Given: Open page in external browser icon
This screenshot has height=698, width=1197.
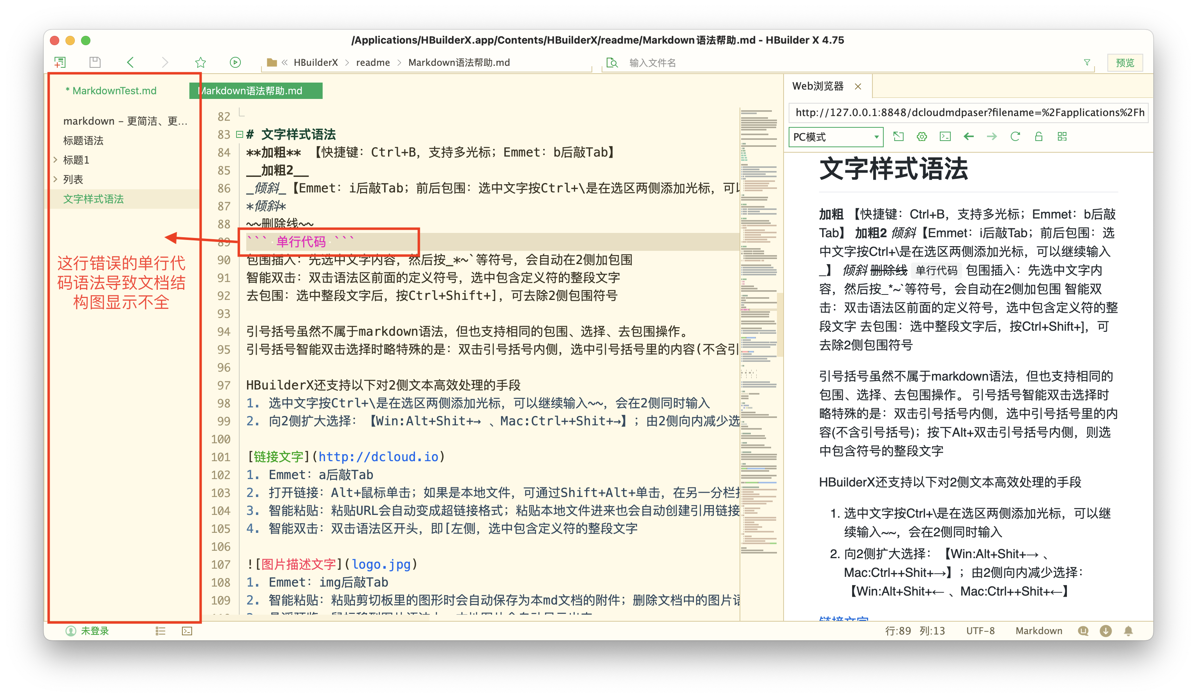Looking at the screenshot, I should coord(898,137).
